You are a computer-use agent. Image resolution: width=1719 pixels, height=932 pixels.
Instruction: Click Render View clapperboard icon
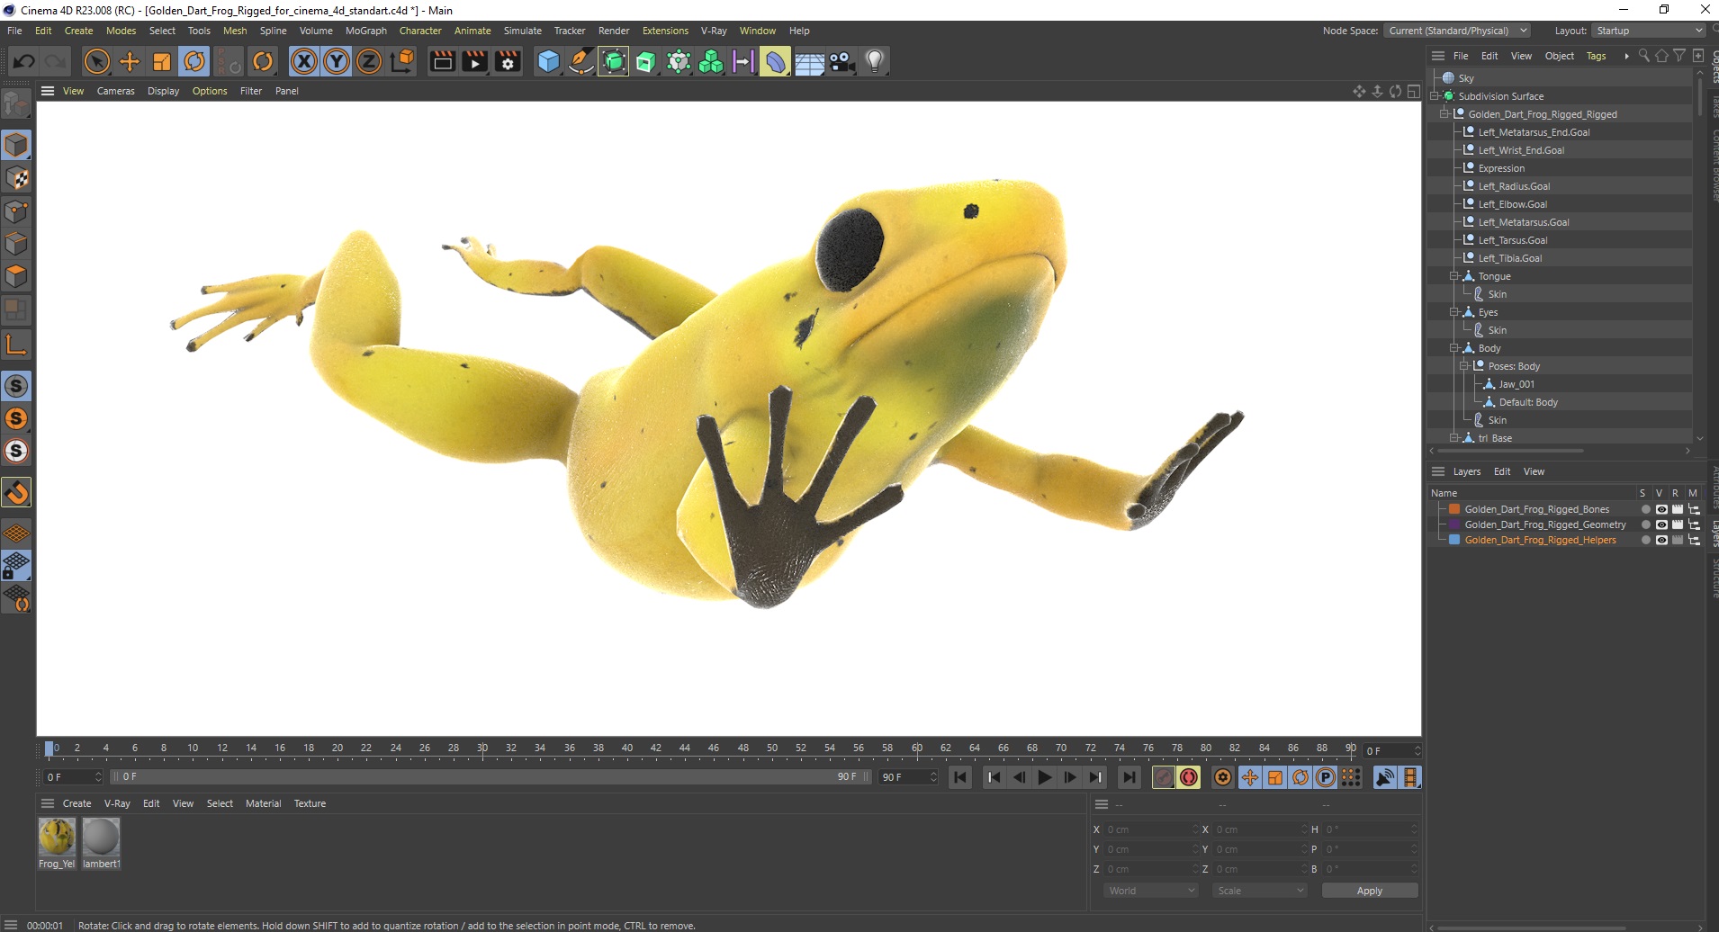click(x=442, y=61)
